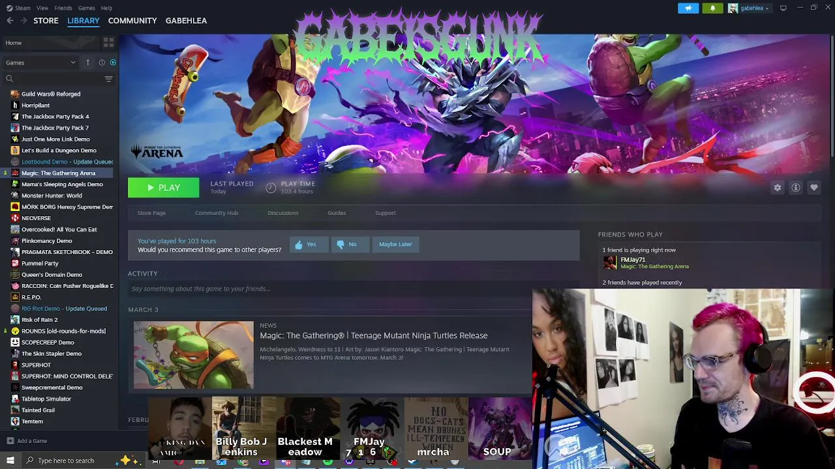Open the Discussions link
The image size is (835, 469).
pos(282,213)
